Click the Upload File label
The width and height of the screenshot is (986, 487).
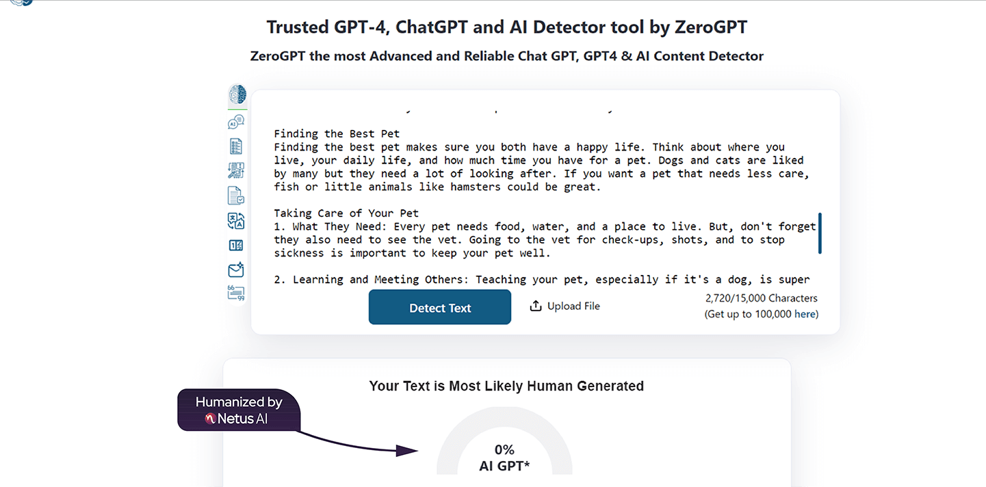[573, 306]
